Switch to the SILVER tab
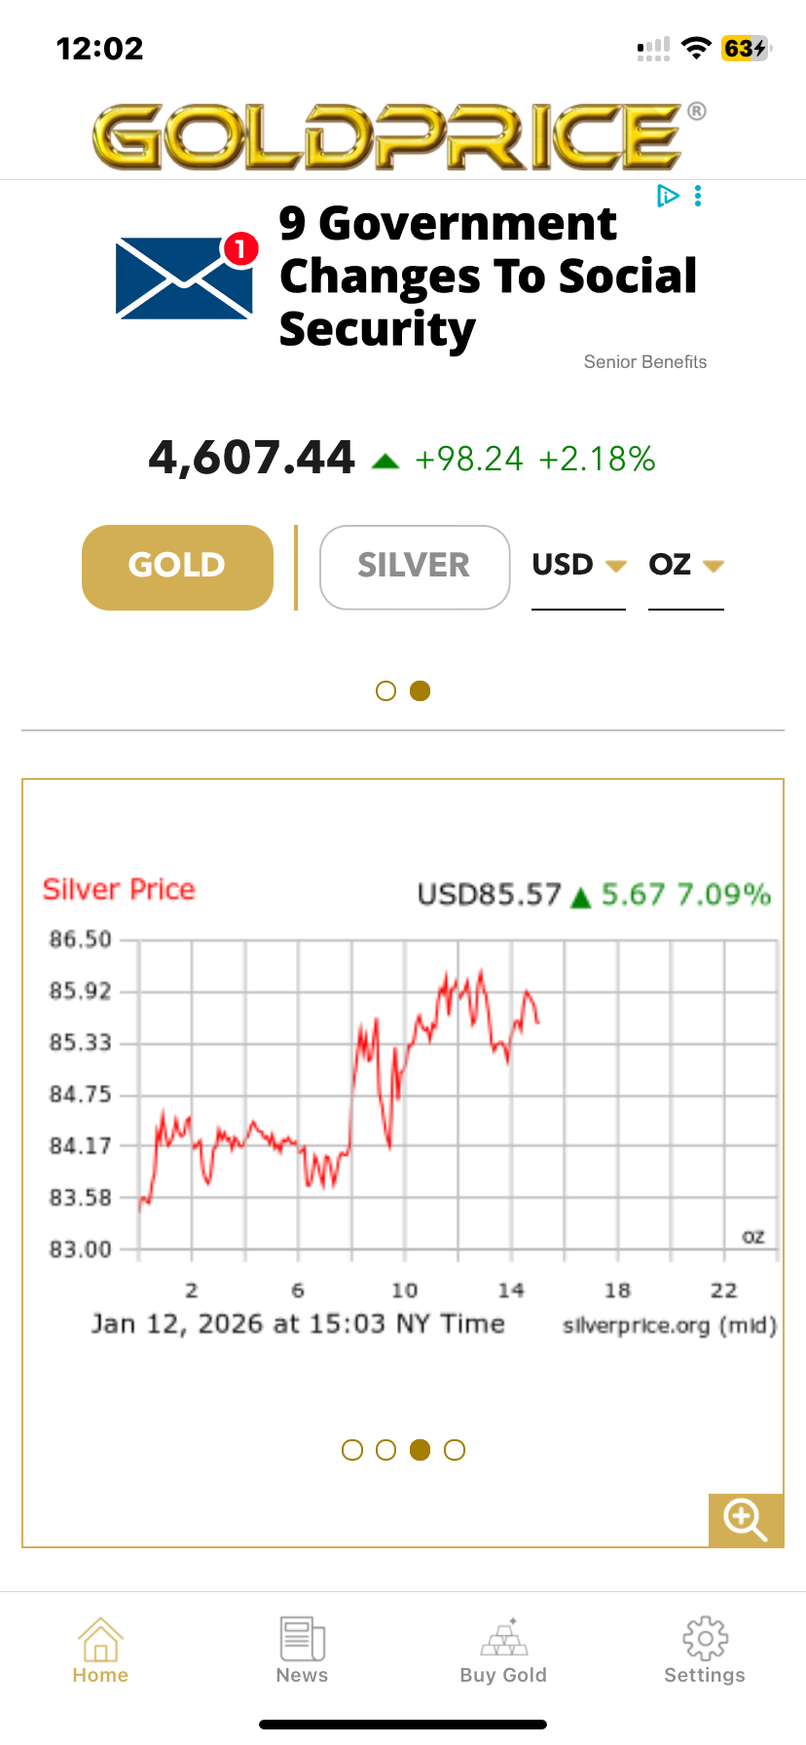Image resolution: width=806 pixels, height=1745 pixels. [x=415, y=568]
